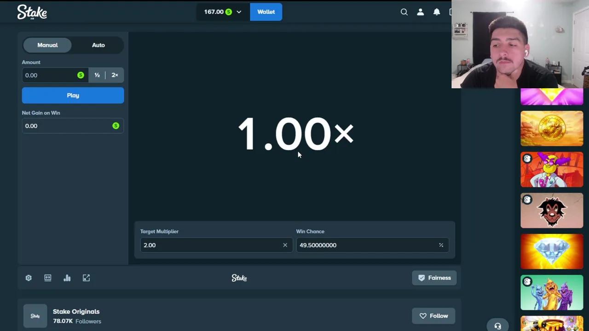This screenshot has height=331, width=589.
Task: Open the search magnifier icon
Action: coord(404,12)
